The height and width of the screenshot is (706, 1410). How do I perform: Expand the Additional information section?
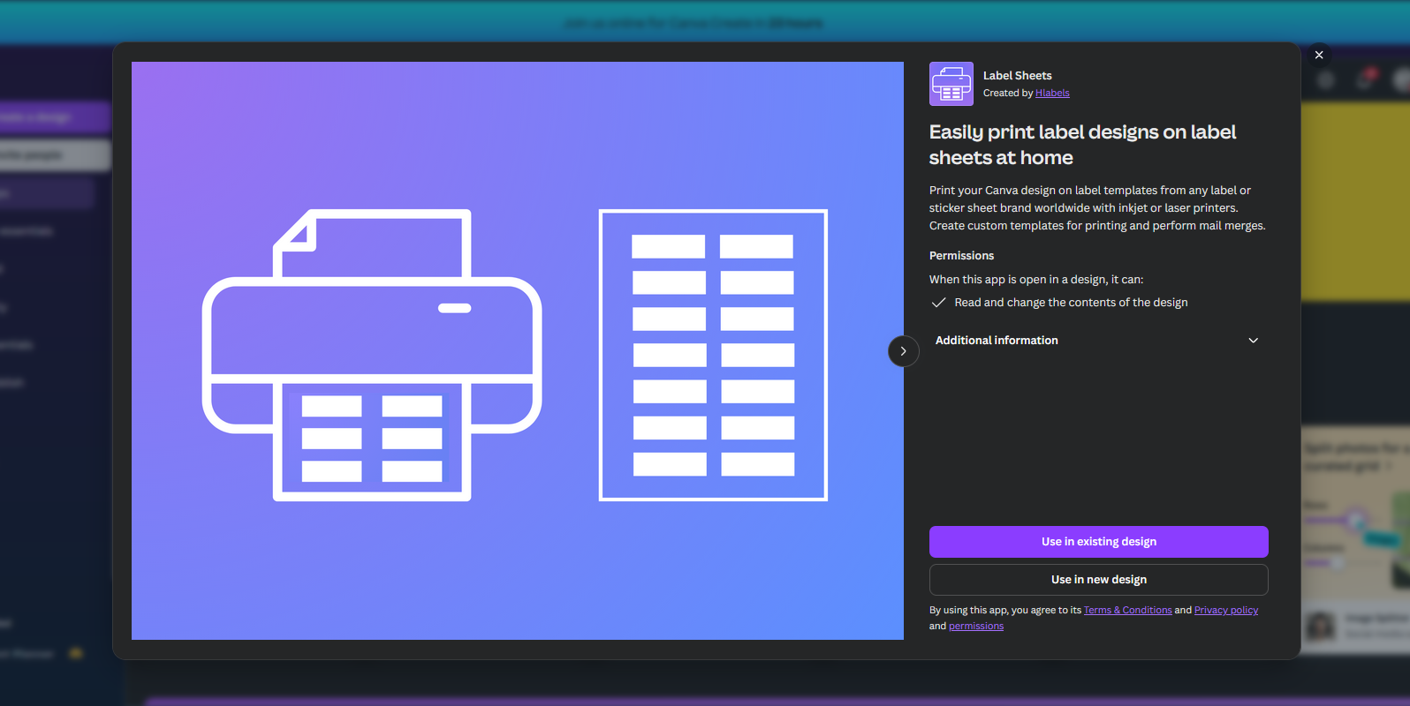point(1098,341)
